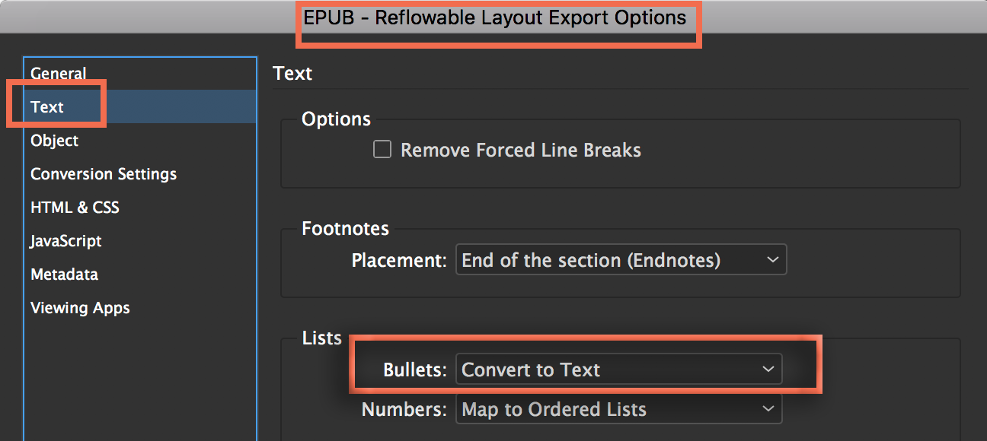The width and height of the screenshot is (987, 441).
Task: Expand the Bullets 'Convert to Text' dropdown
Action: (618, 370)
